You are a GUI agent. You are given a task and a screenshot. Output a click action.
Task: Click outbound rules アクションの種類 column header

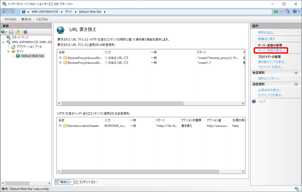pos(192,120)
